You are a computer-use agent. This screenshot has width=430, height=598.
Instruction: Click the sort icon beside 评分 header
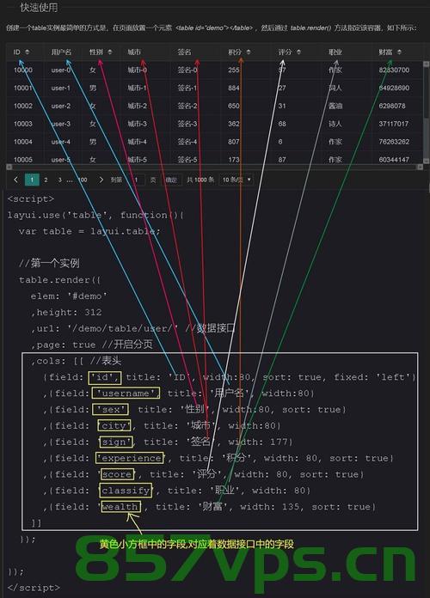tap(298, 52)
